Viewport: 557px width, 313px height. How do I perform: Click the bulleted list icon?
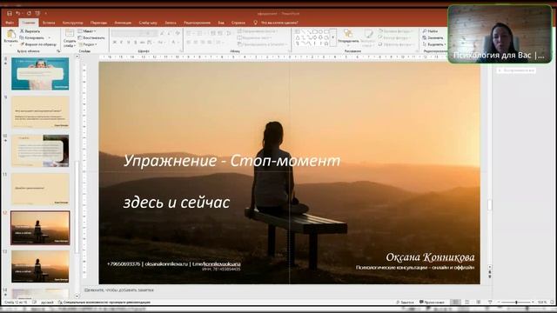point(190,33)
